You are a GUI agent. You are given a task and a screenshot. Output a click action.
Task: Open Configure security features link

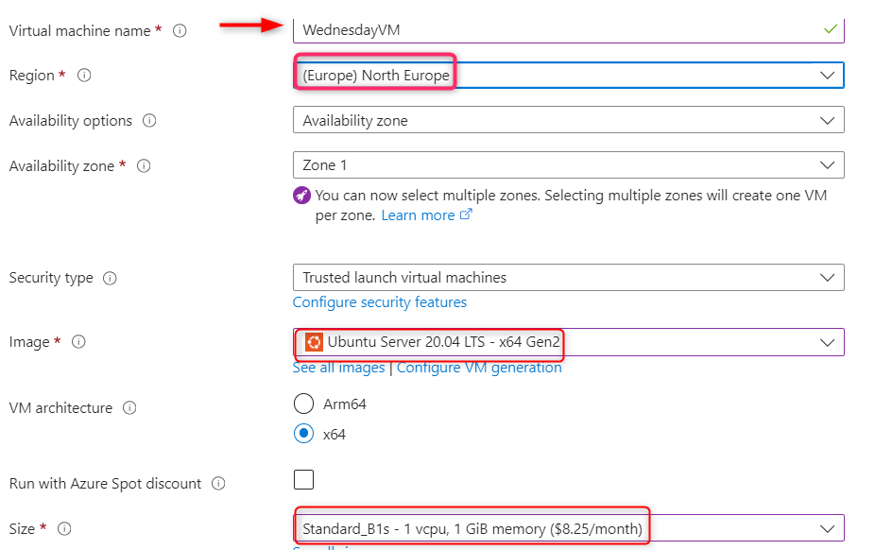click(380, 302)
